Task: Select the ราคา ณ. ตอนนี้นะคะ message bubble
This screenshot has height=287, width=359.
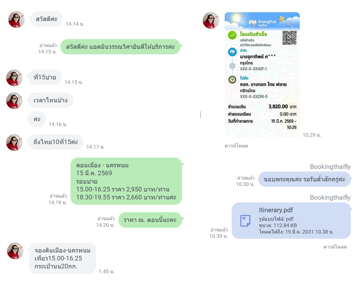Action: pyautogui.click(x=150, y=220)
